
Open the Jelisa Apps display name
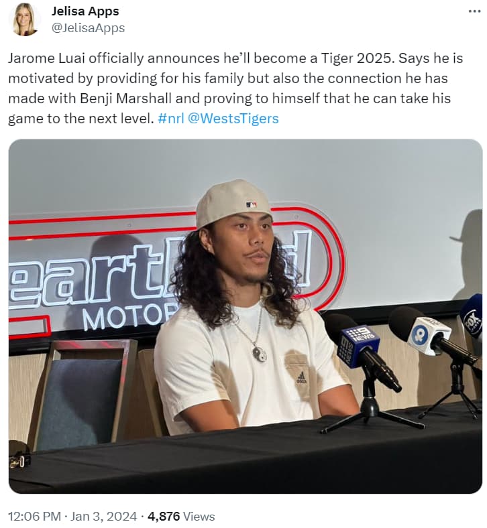pos(85,11)
